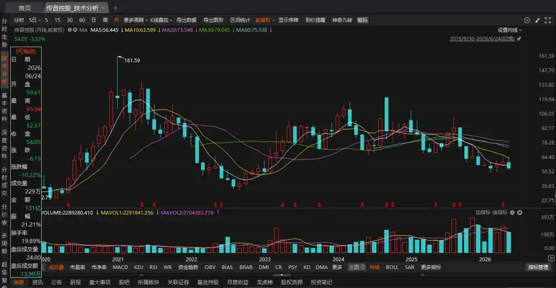The width and height of the screenshot is (556, 288).
Task: Toggle 筹码 chip distribution panel
Action: (x=362, y=20)
